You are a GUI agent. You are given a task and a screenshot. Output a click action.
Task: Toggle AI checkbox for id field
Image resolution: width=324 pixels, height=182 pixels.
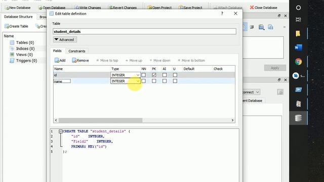pyautogui.click(x=165, y=75)
